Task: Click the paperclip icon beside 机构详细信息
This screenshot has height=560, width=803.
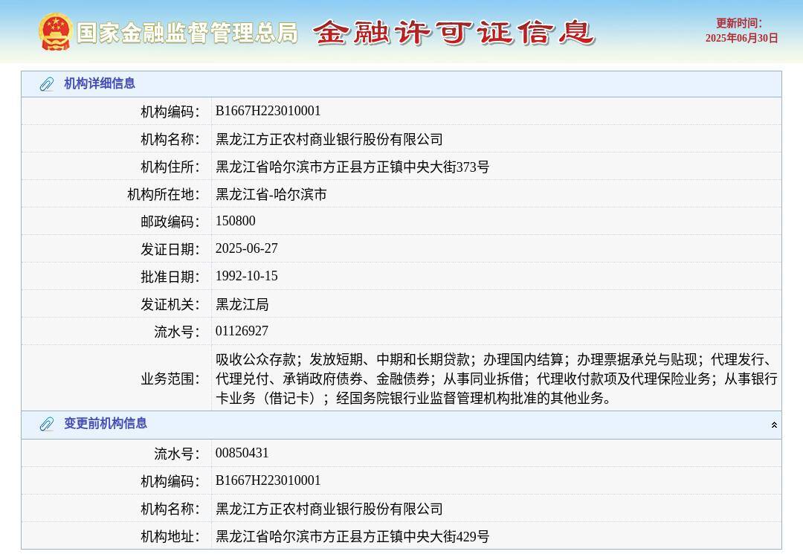Action: point(47,84)
